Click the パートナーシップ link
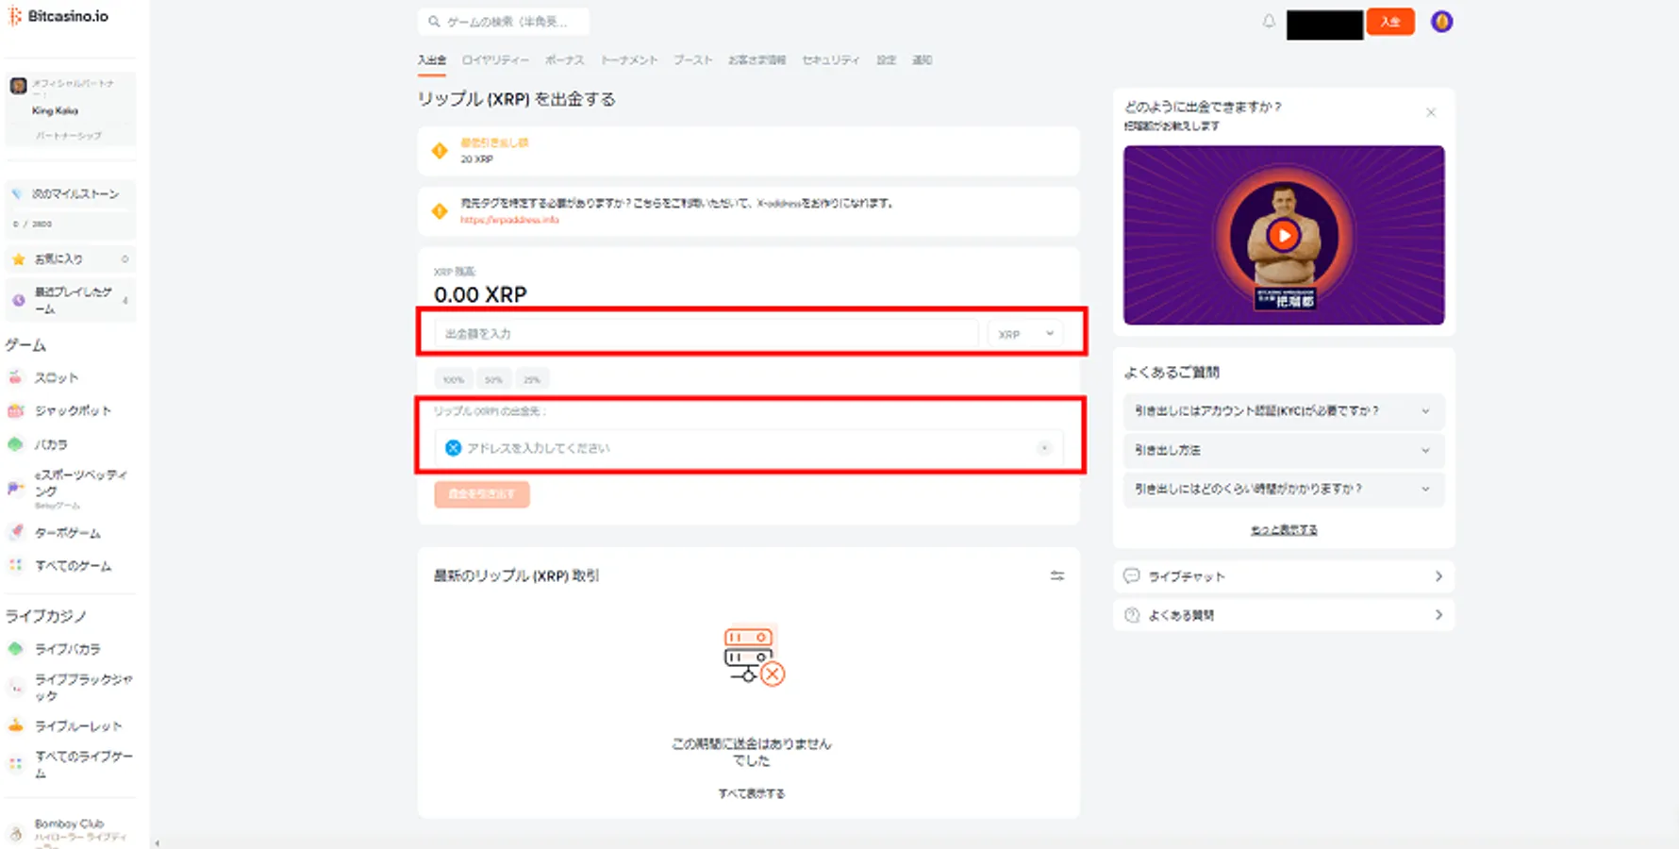 (69, 135)
